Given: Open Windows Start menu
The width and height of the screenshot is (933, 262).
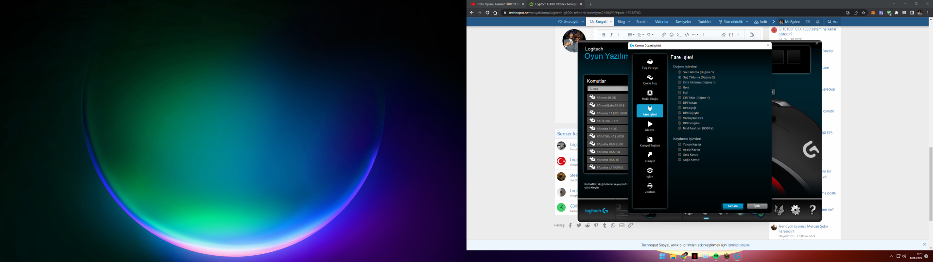Looking at the screenshot, I should click(x=662, y=256).
